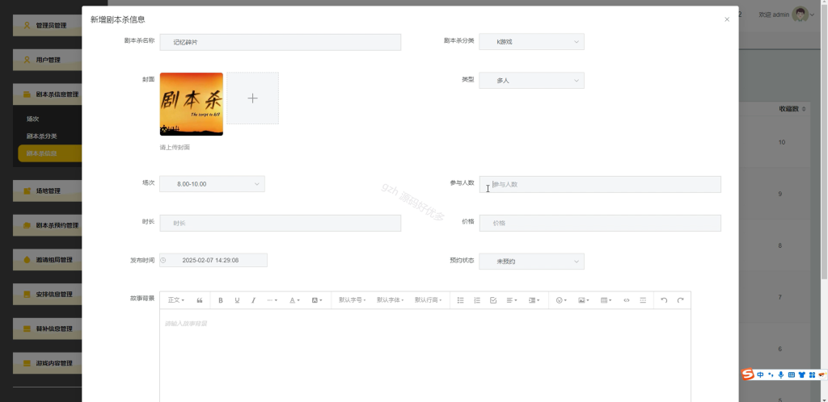Open the Sogou soft keyboard
Image resolution: width=828 pixels, height=402 pixels.
click(791, 375)
